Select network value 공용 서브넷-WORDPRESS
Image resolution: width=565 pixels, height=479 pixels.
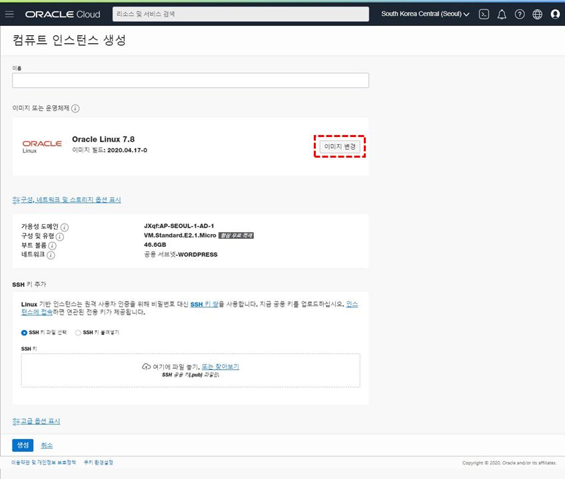point(181,254)
